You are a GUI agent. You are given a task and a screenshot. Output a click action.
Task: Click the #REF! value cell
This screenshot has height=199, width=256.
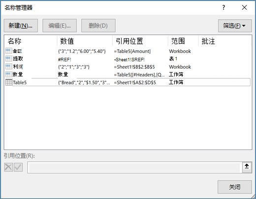tap(64, 59)
